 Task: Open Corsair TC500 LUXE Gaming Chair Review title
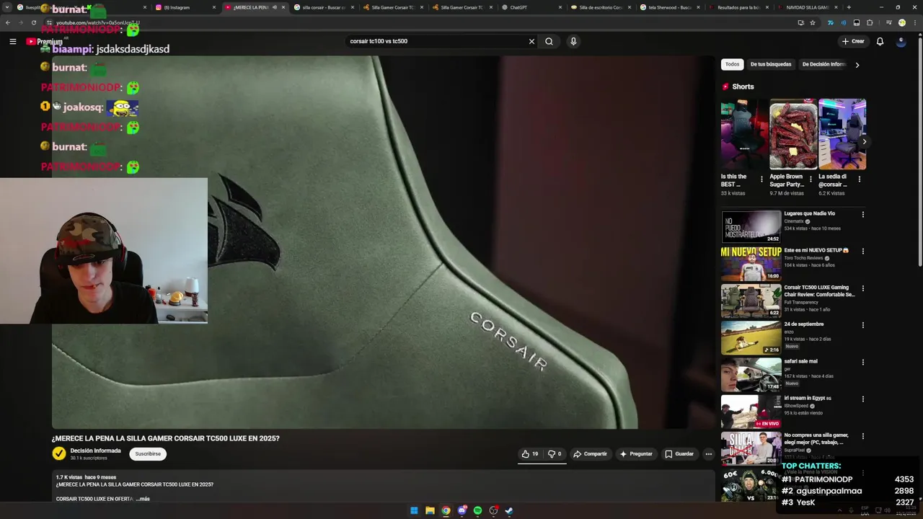[819, 291]
